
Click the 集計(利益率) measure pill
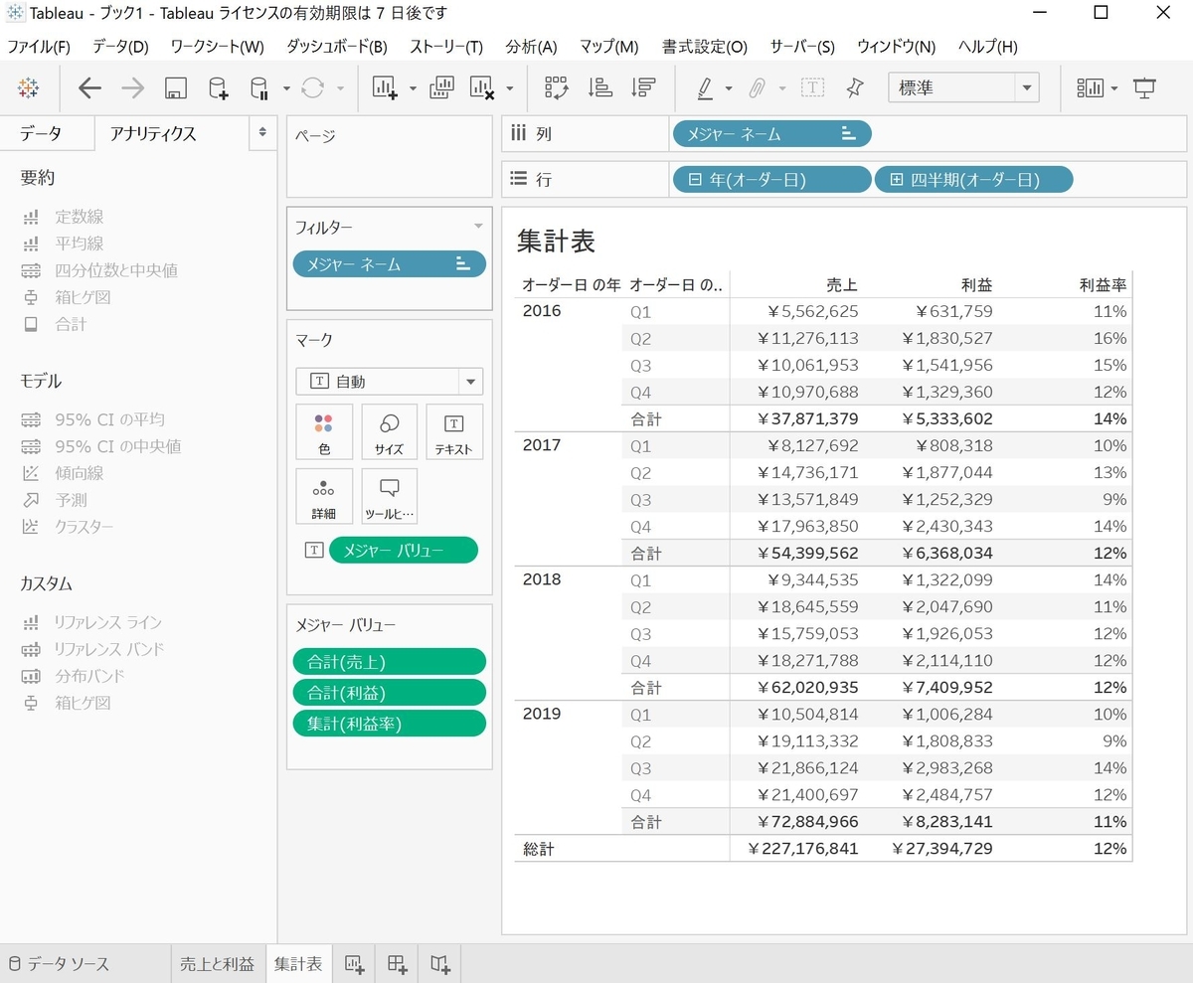click(389, 724)
